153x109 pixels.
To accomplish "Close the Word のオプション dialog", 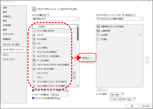I will (x=149, y=2).
